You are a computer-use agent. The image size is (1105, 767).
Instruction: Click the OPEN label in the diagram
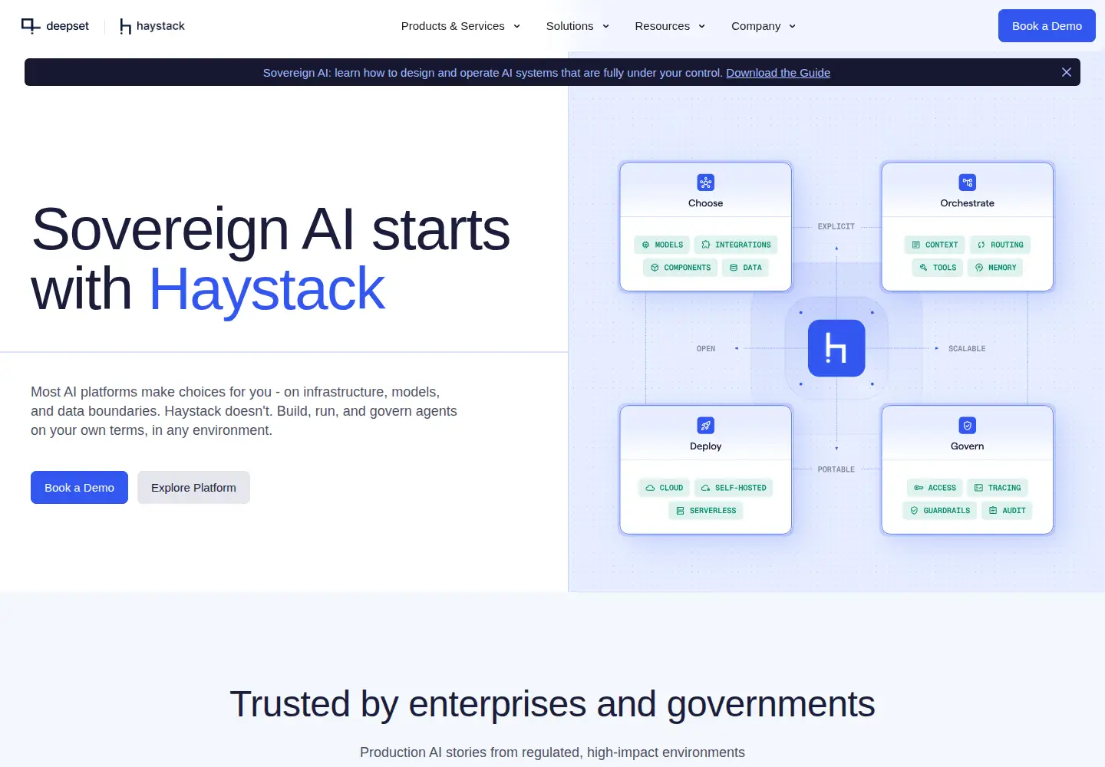tap(706, 349)
